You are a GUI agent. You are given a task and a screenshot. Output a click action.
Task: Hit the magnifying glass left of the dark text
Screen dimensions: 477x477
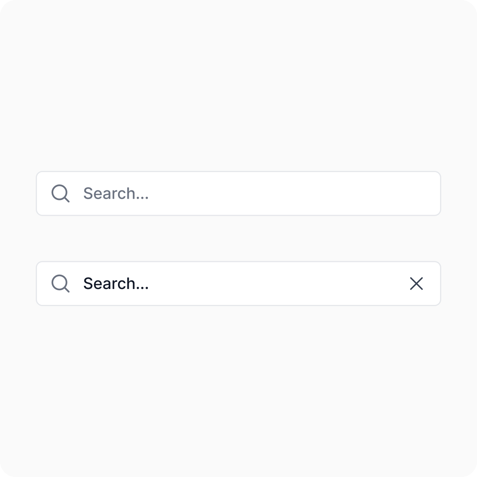60,283
